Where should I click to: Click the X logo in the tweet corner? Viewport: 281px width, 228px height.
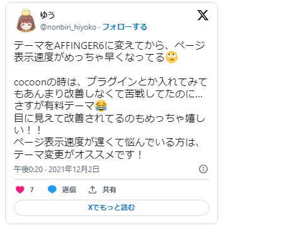pyautogui.click(x=203, y=15)
